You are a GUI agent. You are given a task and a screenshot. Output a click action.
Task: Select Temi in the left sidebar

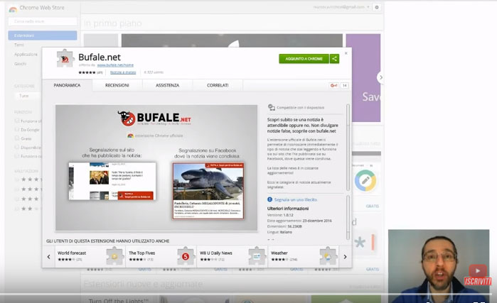pos(19,45)
